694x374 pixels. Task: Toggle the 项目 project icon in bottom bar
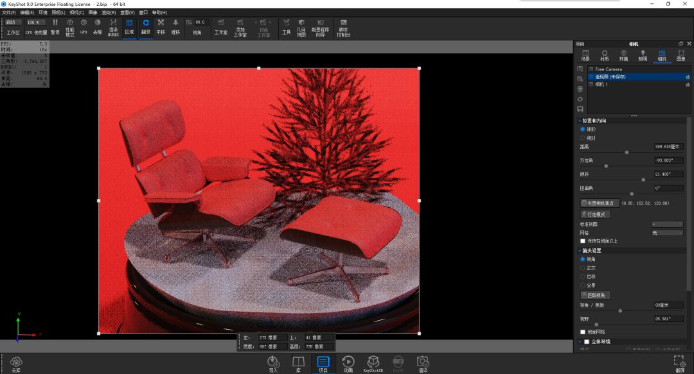point(323,364)
